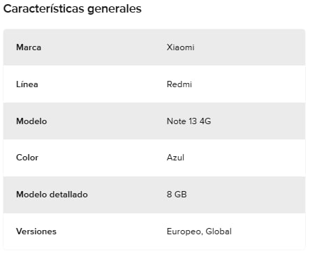Click the word Note in Modelo value
310x258 pixels.
(x=176, y=121)
